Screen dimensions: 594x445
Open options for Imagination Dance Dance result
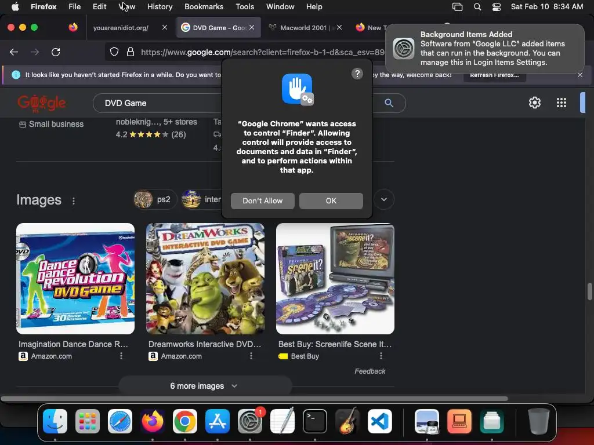(121, 356)
